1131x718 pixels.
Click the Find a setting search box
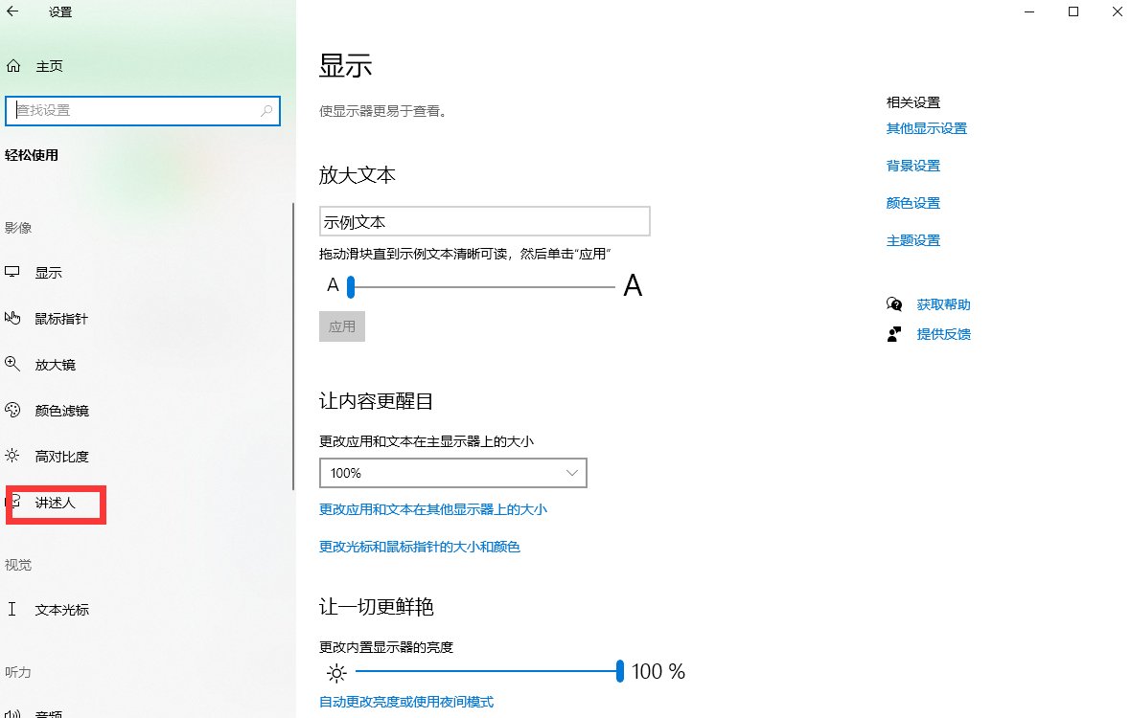tap(142, 110)
